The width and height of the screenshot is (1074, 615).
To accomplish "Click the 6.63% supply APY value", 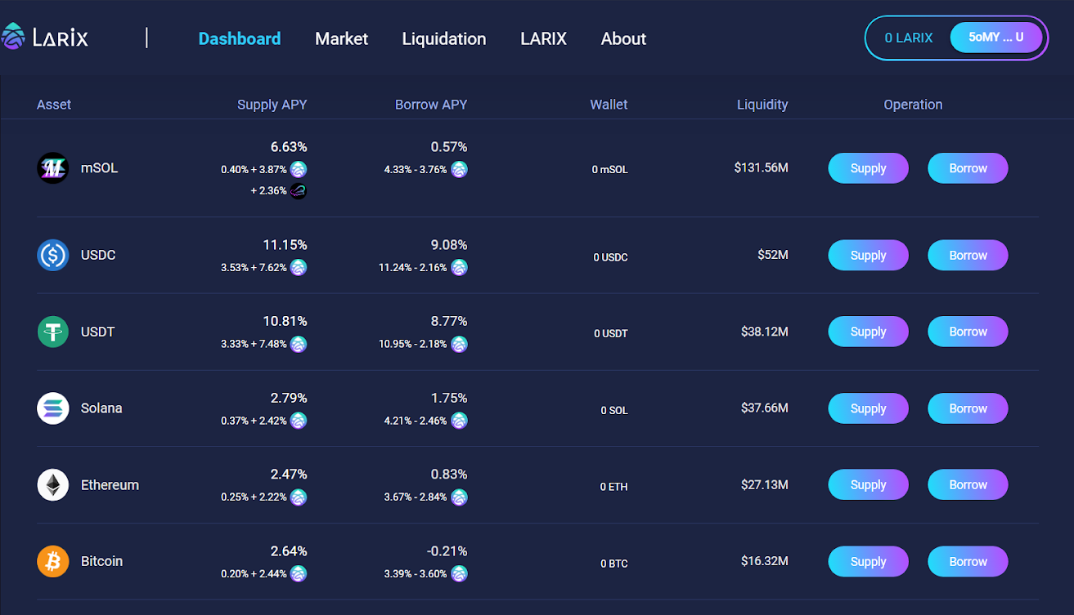I will click(x=289, y=147).
